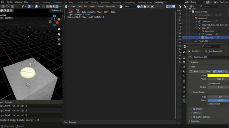The height and width of the screenshot is (128, 229).
Task: Open the Scene properties tab
Action: (184, 71)
